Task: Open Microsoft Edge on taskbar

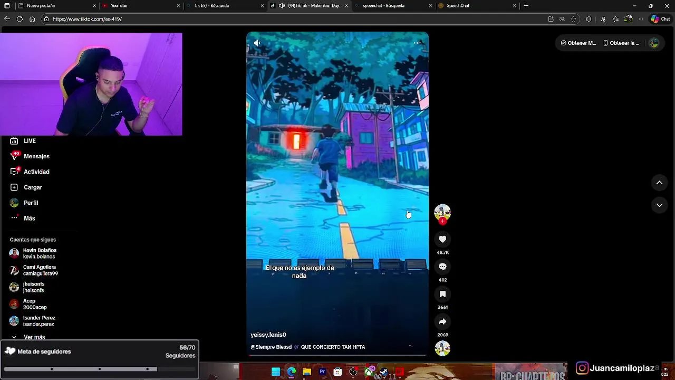Action: pyautogui.click(x=291, y=372)
